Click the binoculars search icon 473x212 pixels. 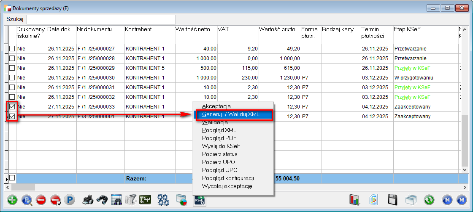click(x=102, y=200)
